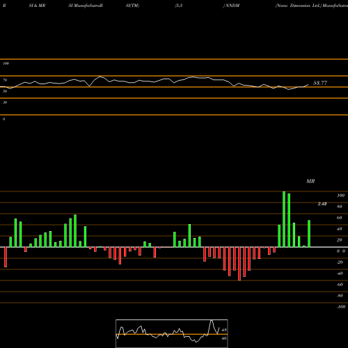The height and width of the screenshot is (348, 348).
Task: Click the 70 level label on RSI scale
Action: click(5, 80)
